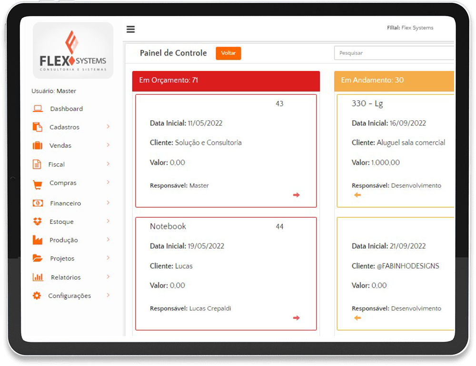Click the Flex Systems logo

coord(73,50)
